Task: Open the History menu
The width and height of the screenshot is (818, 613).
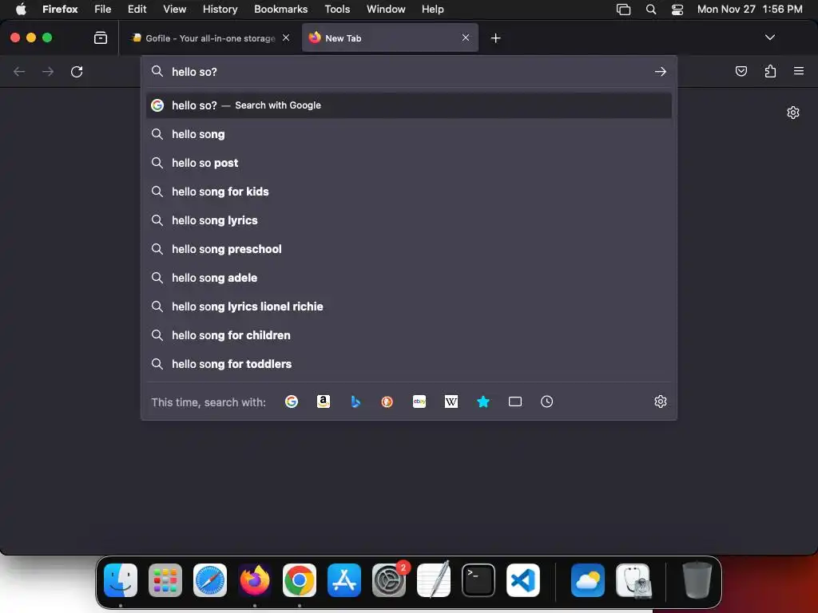Action: pyautogui.click(x=220, y=9)
